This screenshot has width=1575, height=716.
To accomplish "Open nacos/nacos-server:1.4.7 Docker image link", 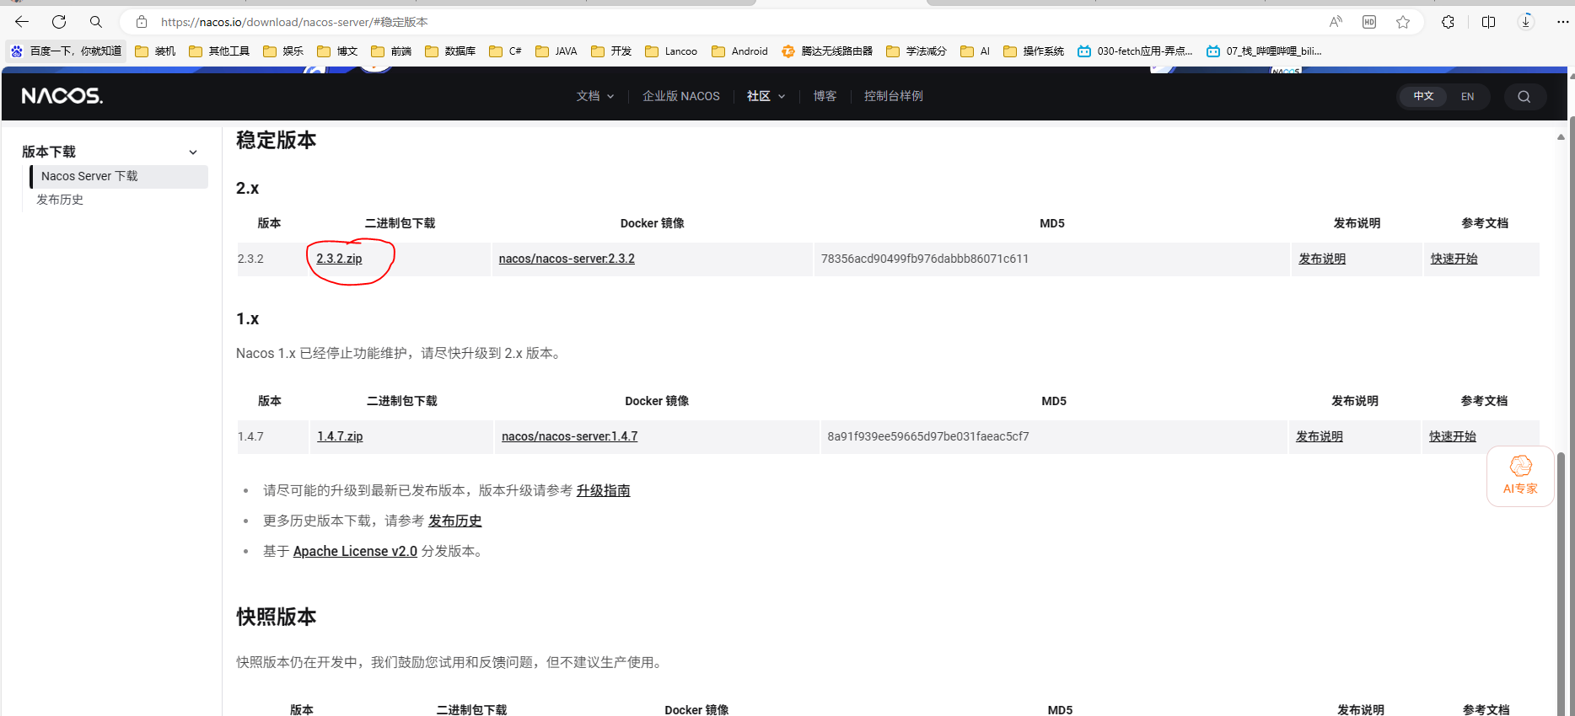I will tap(569, 436).
